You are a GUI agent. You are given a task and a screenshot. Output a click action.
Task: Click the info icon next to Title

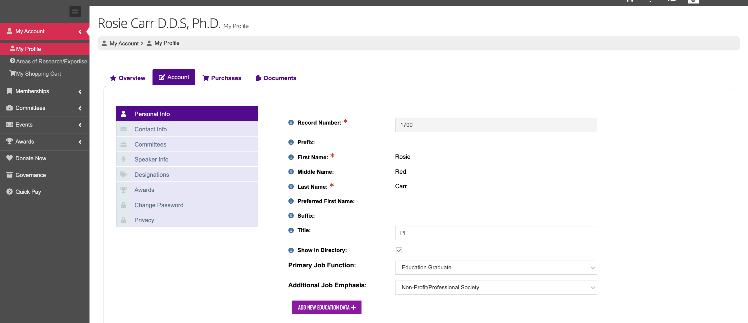point(291,230)
